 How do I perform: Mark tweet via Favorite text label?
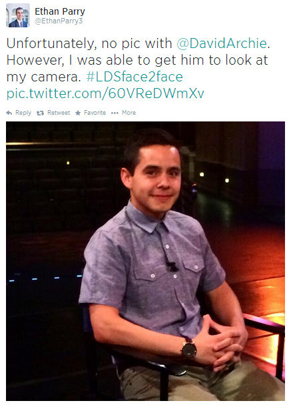(x=95, y=113)
